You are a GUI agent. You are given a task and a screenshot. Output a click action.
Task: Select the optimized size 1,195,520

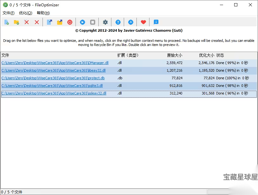[x=207, y=70]
